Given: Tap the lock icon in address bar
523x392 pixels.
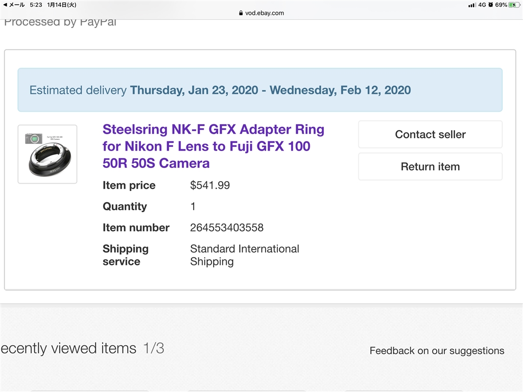Looking at the screenshot, I should [241, 13].
